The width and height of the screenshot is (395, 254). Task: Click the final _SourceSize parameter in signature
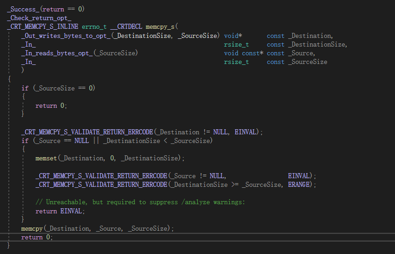307,62
